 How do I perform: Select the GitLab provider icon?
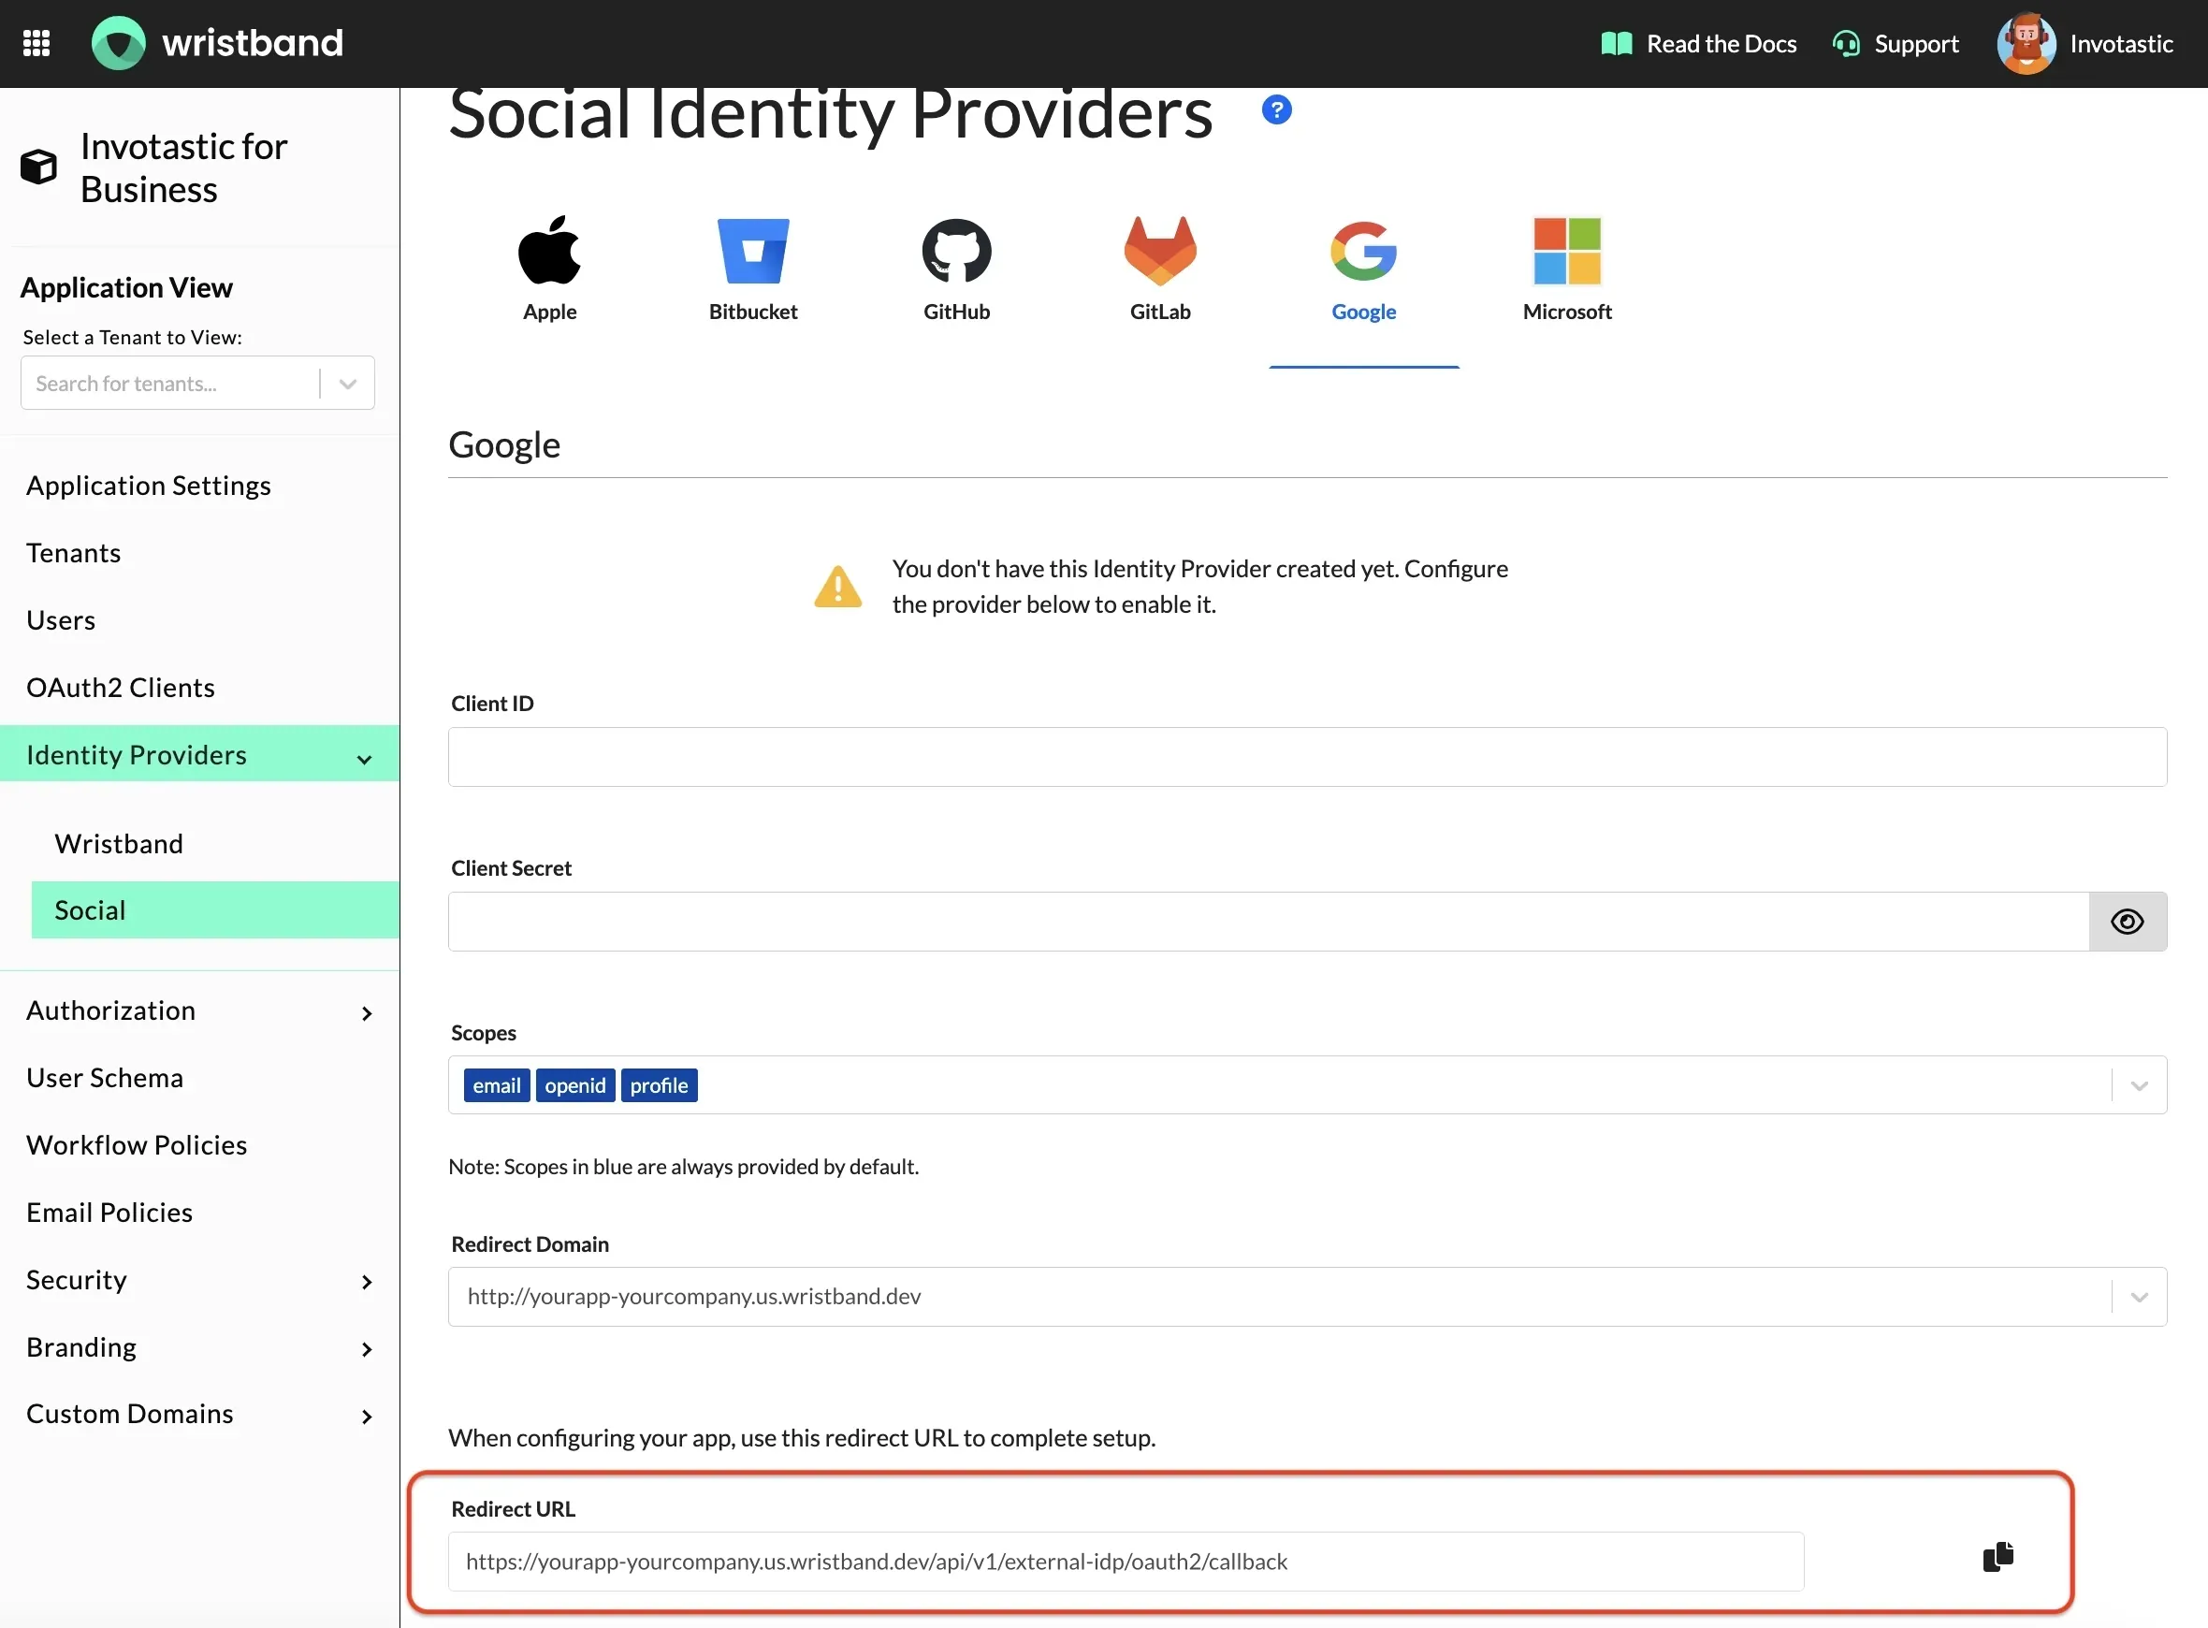[x=1160, y=251]
